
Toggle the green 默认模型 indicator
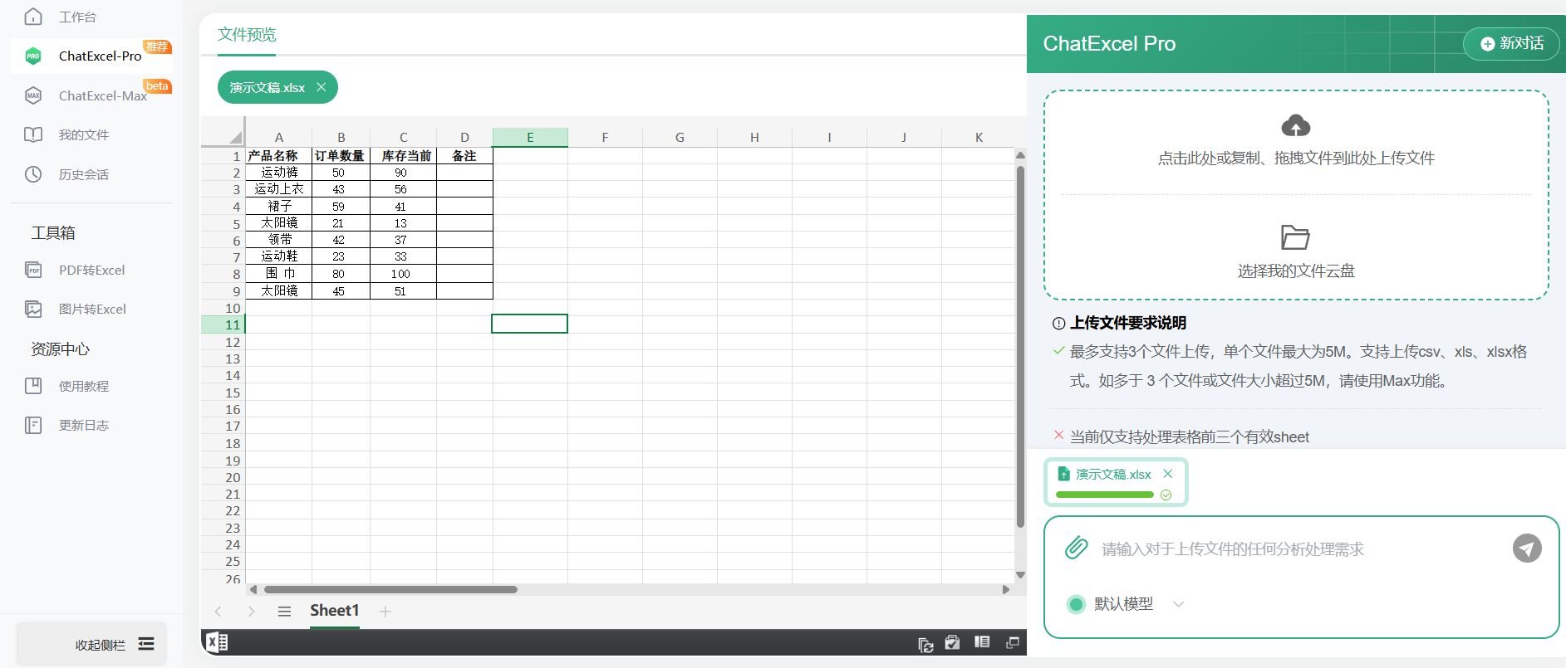pyautogui.click(x=1076, y=604)
